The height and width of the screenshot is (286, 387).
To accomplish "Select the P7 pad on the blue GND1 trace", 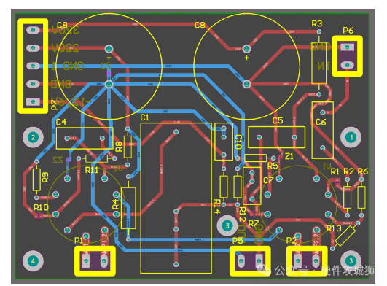I will click(x=33, y=66).
